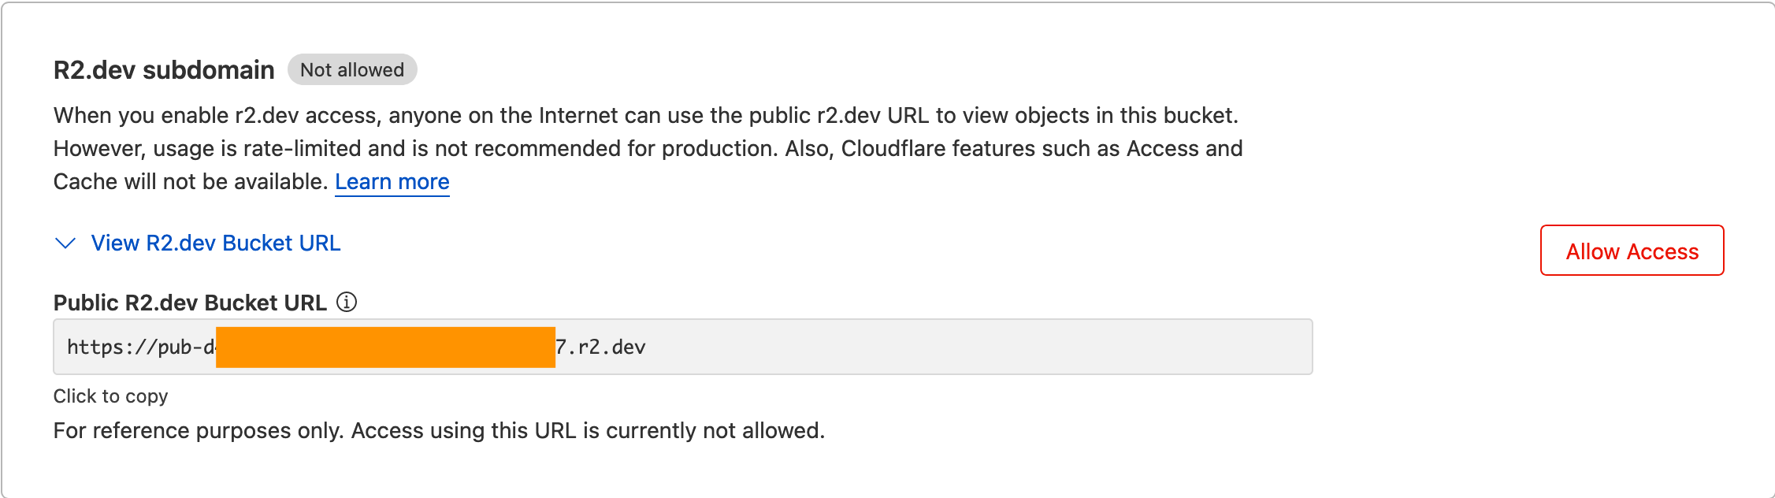Screen dimensions: 1775x498
Task: Click empty space inside the URL field
Action: [977, 347]
